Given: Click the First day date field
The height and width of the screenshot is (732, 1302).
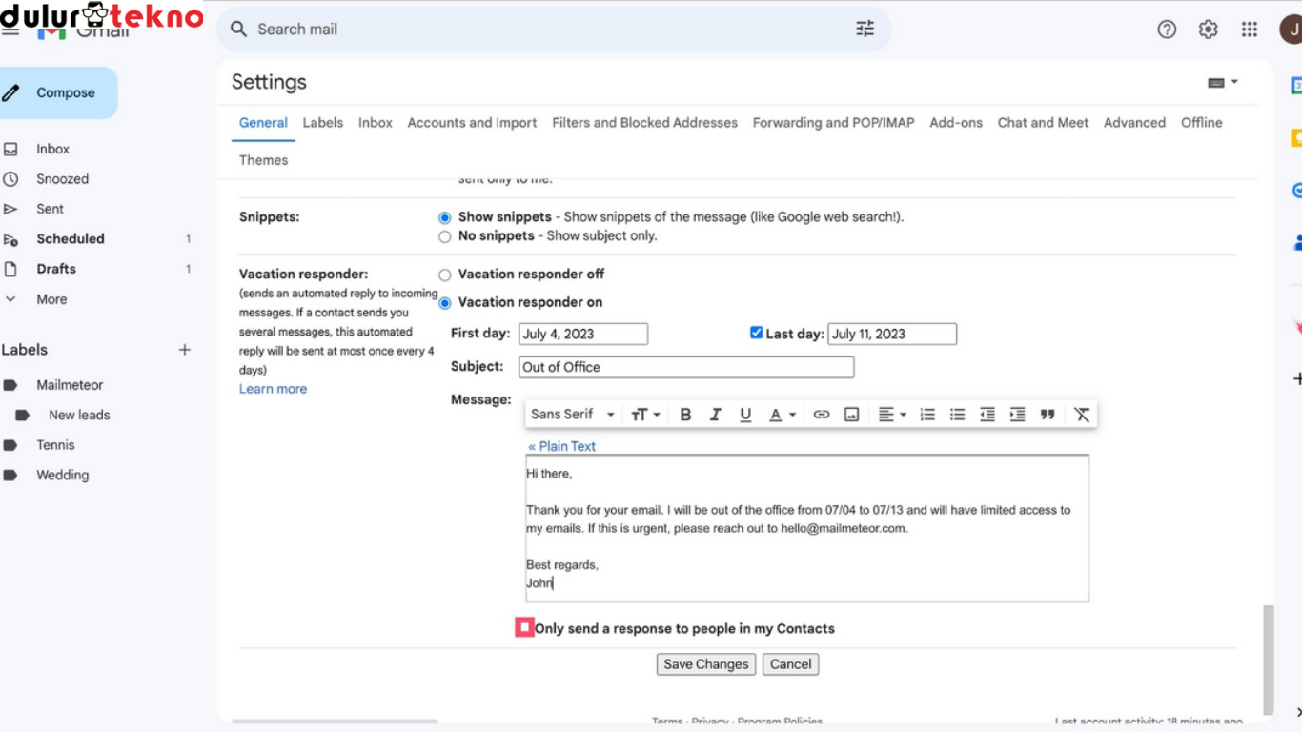Looking at the screenshot, I should (583, 334).
